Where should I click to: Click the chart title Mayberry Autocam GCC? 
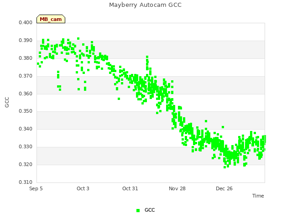(145, 5)
